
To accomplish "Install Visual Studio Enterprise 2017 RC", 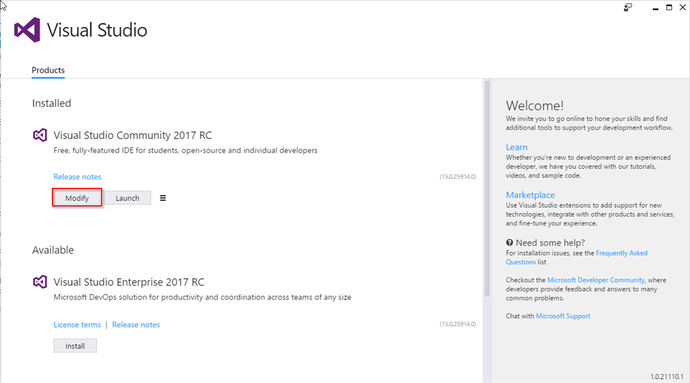I will point(75,345).
